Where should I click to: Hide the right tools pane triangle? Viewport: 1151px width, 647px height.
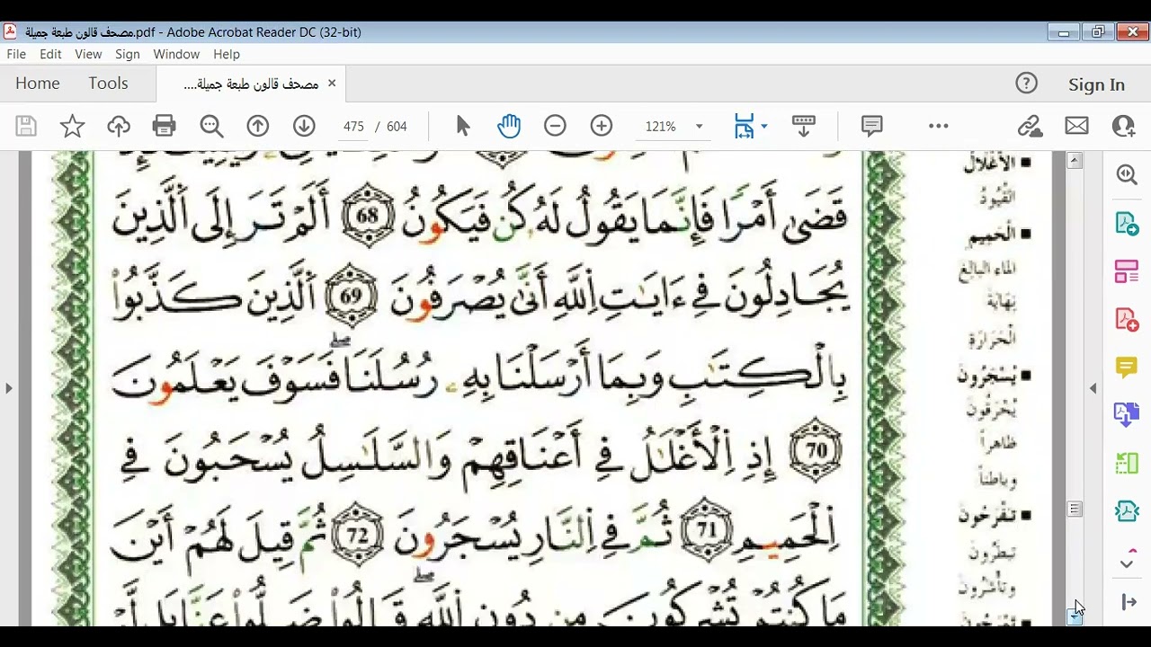(1093, 388)
